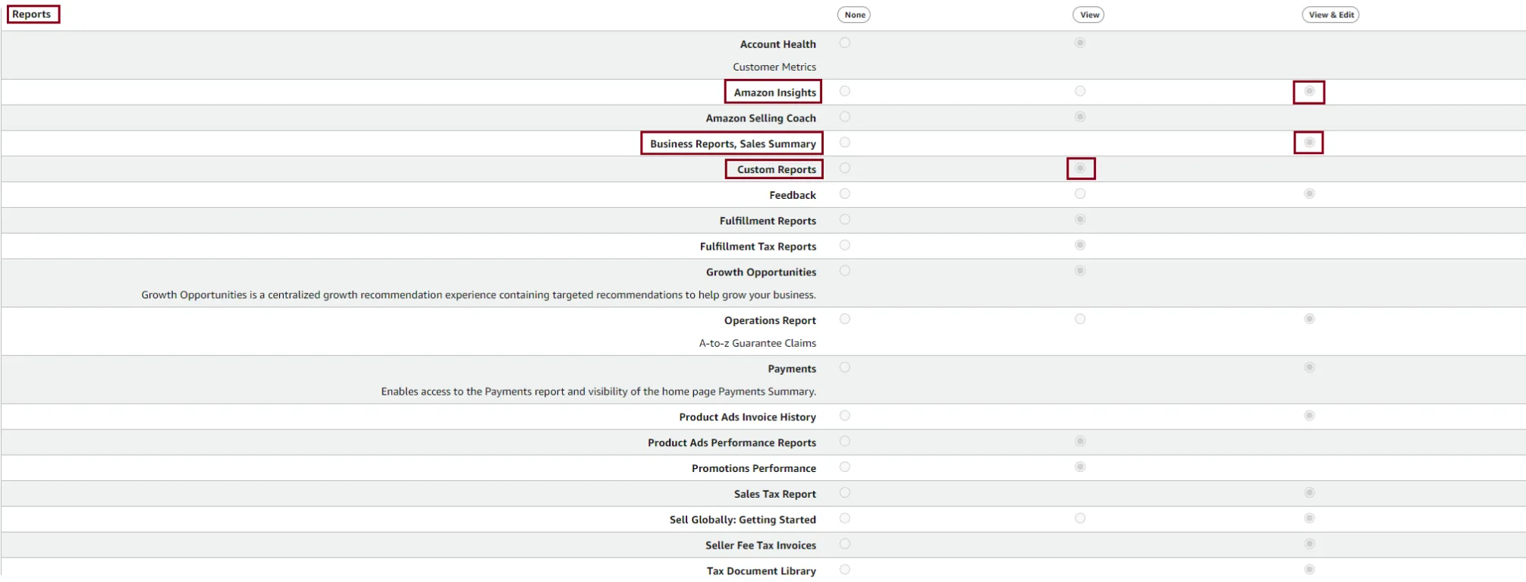Screen dimensions: 1526x582
Task: Choose View & Edit for Sell Globally: Getting Started
Action: pos(1309,518)
